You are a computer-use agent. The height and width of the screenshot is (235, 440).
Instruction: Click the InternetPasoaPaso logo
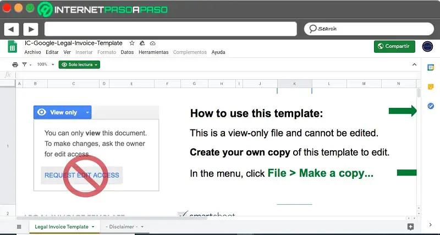102,9
